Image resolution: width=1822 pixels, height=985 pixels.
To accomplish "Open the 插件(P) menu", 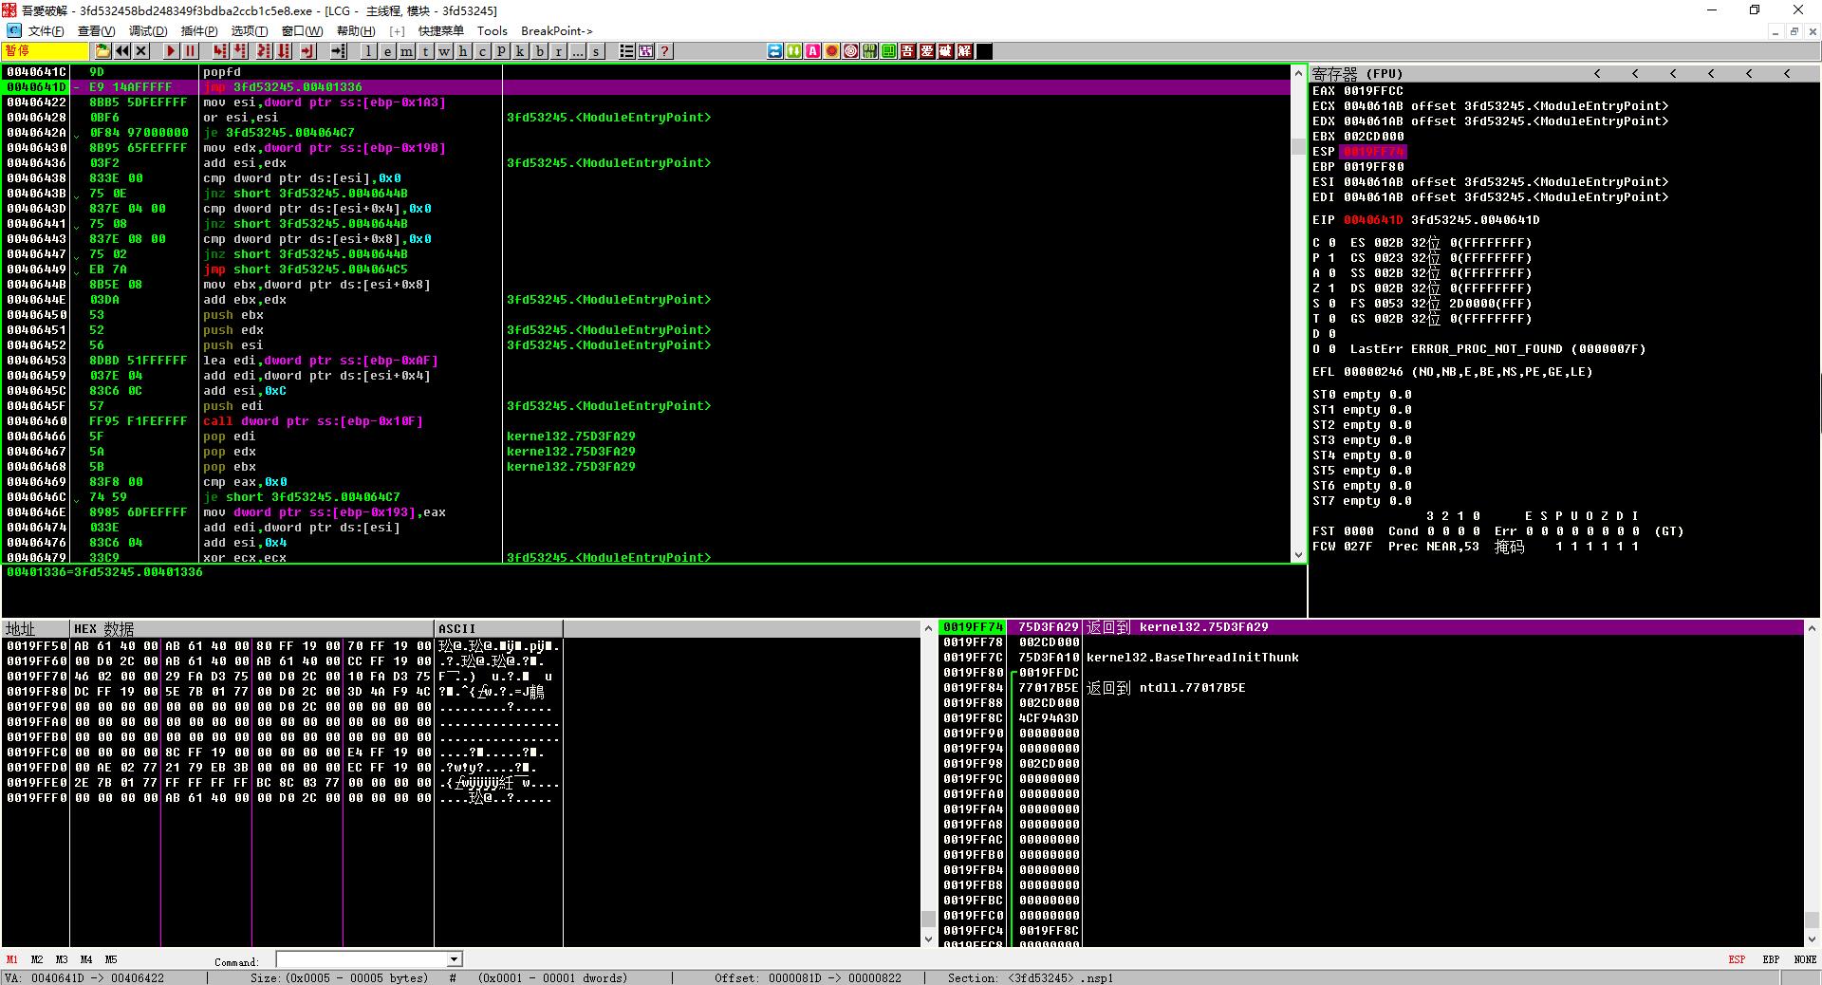I will pyautogui.click(x=198, y=31).
